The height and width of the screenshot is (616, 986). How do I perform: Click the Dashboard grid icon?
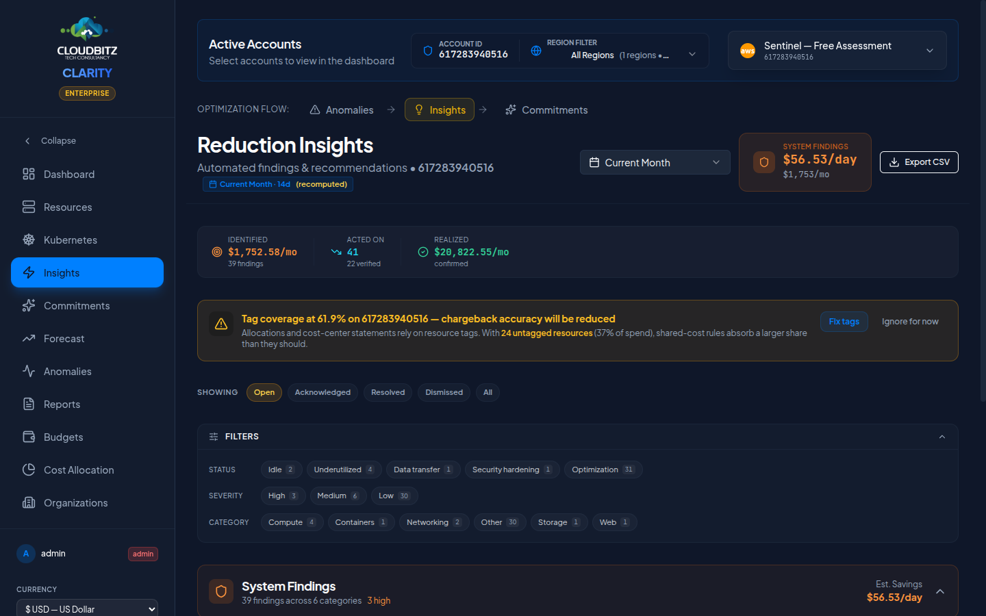[x=29, y=174]
